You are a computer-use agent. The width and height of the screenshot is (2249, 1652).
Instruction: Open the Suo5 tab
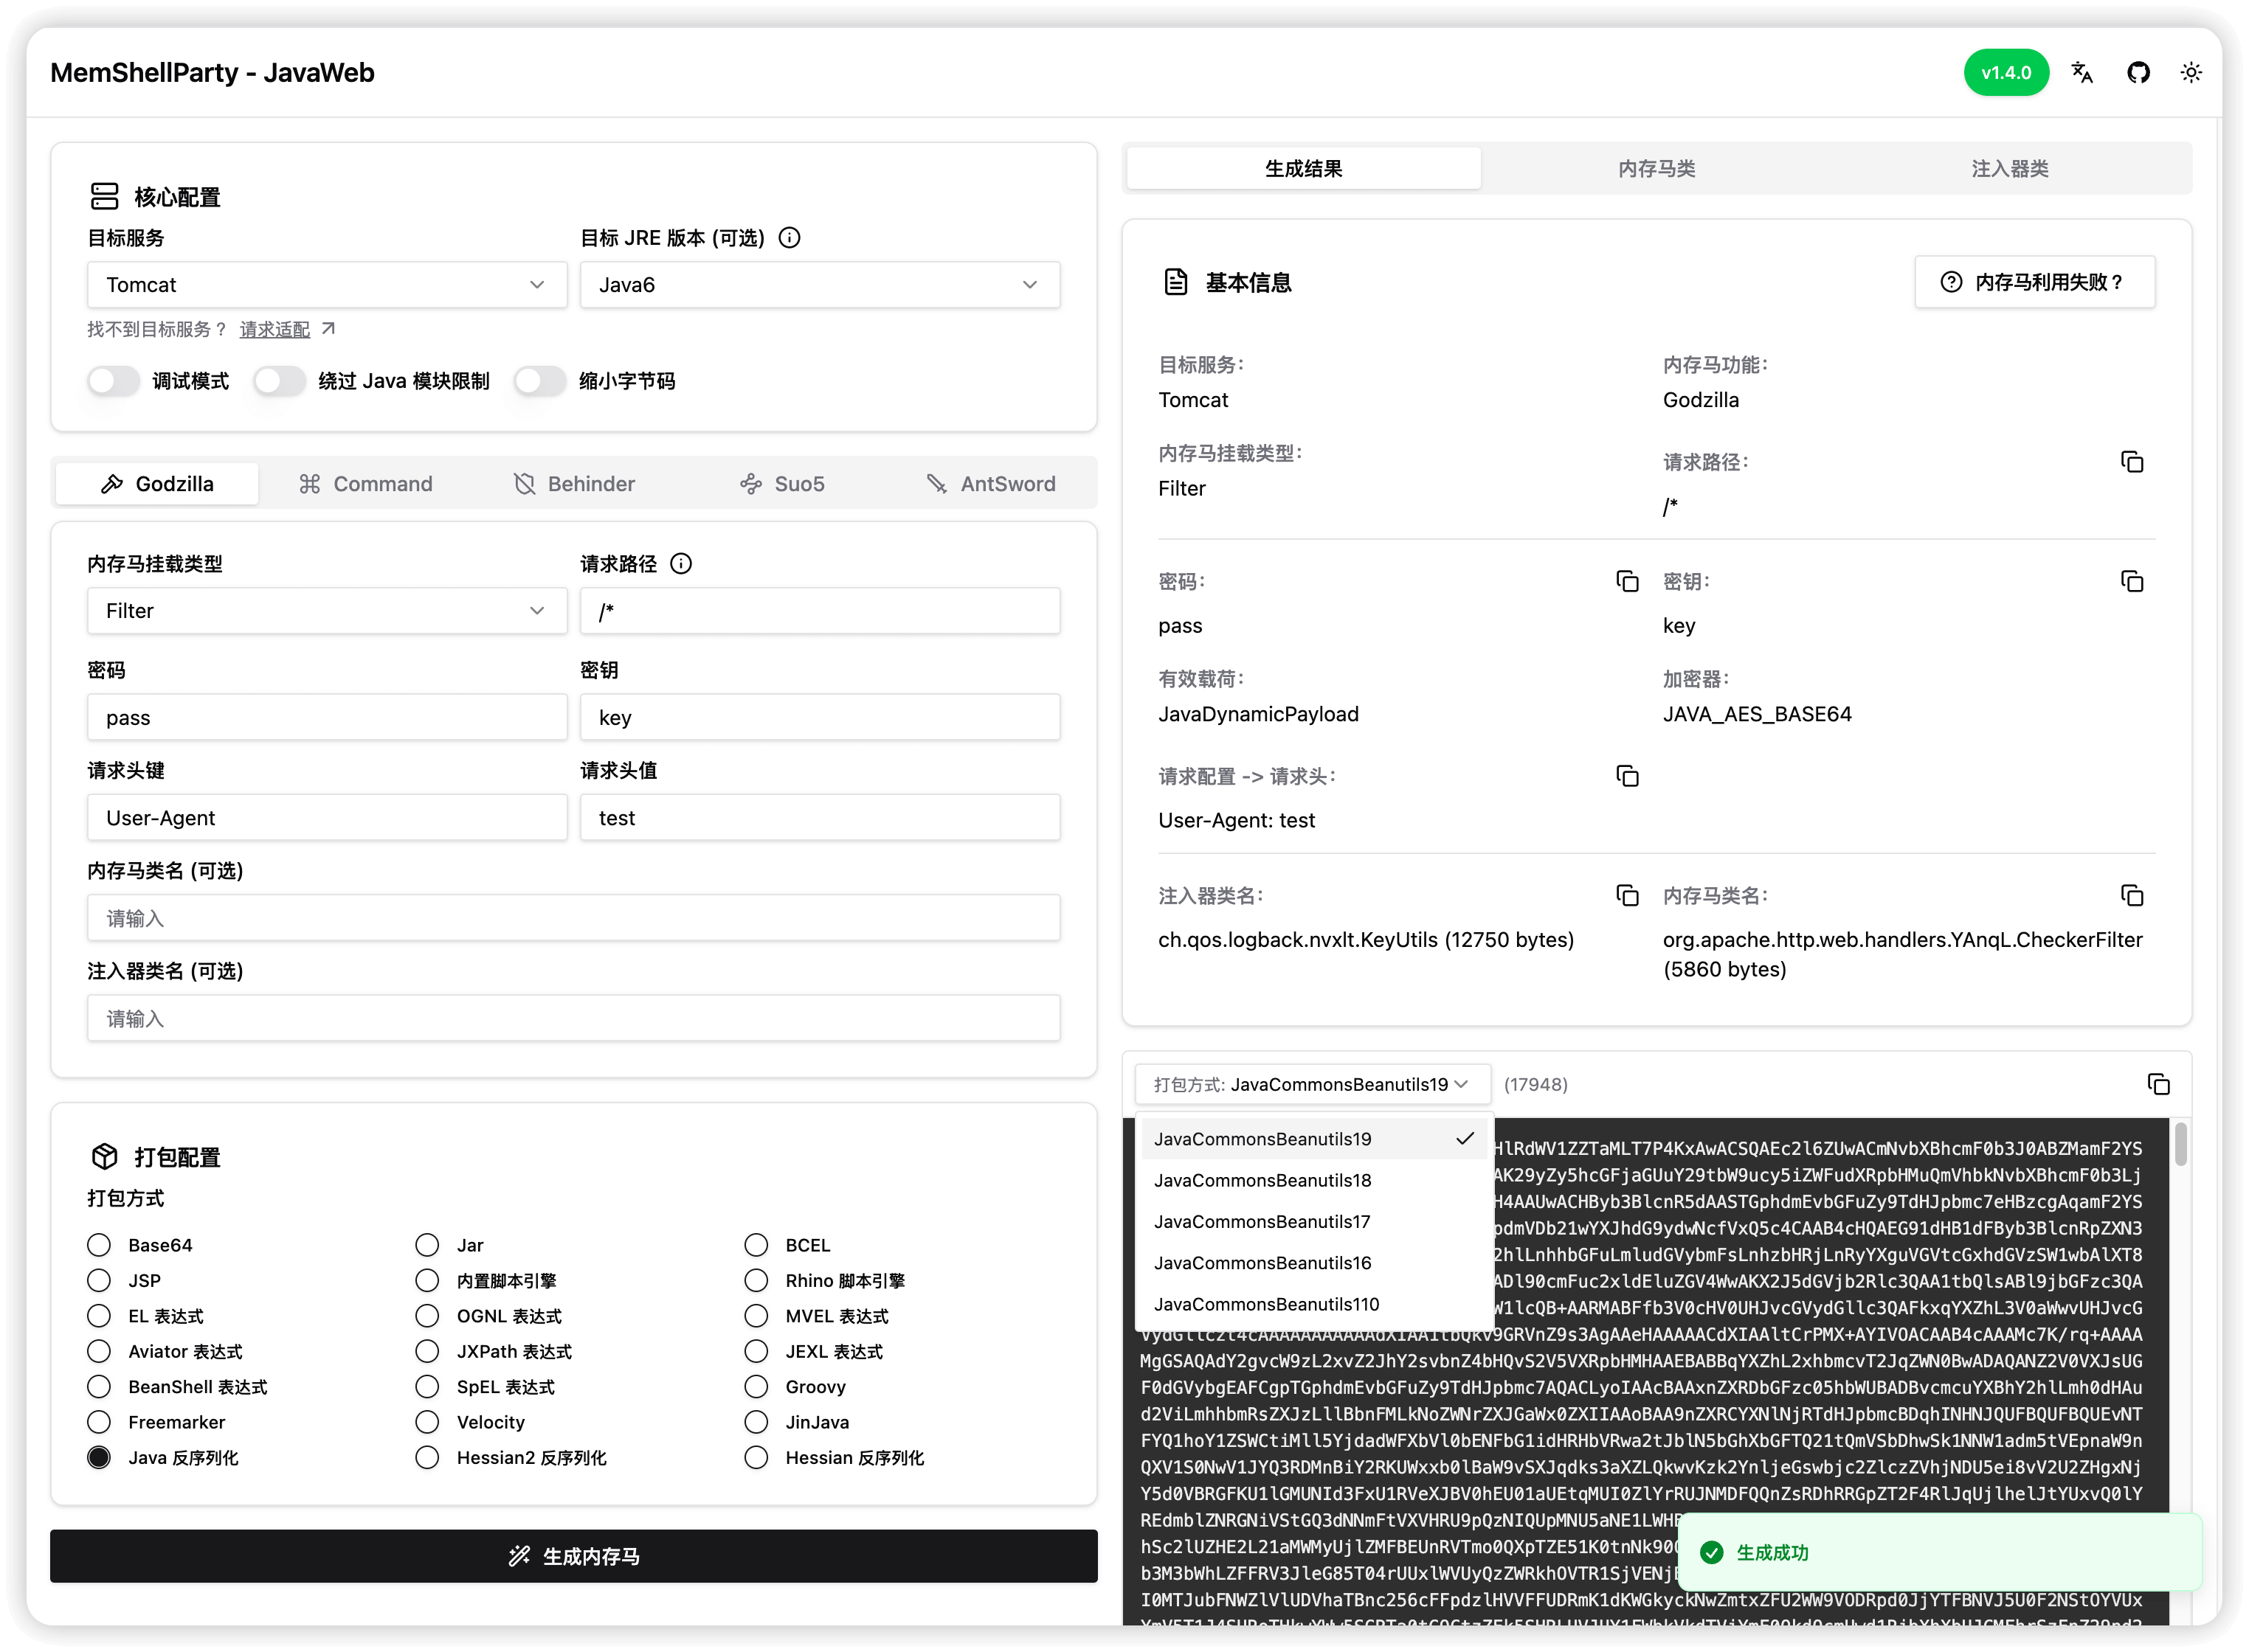(782, 484)
